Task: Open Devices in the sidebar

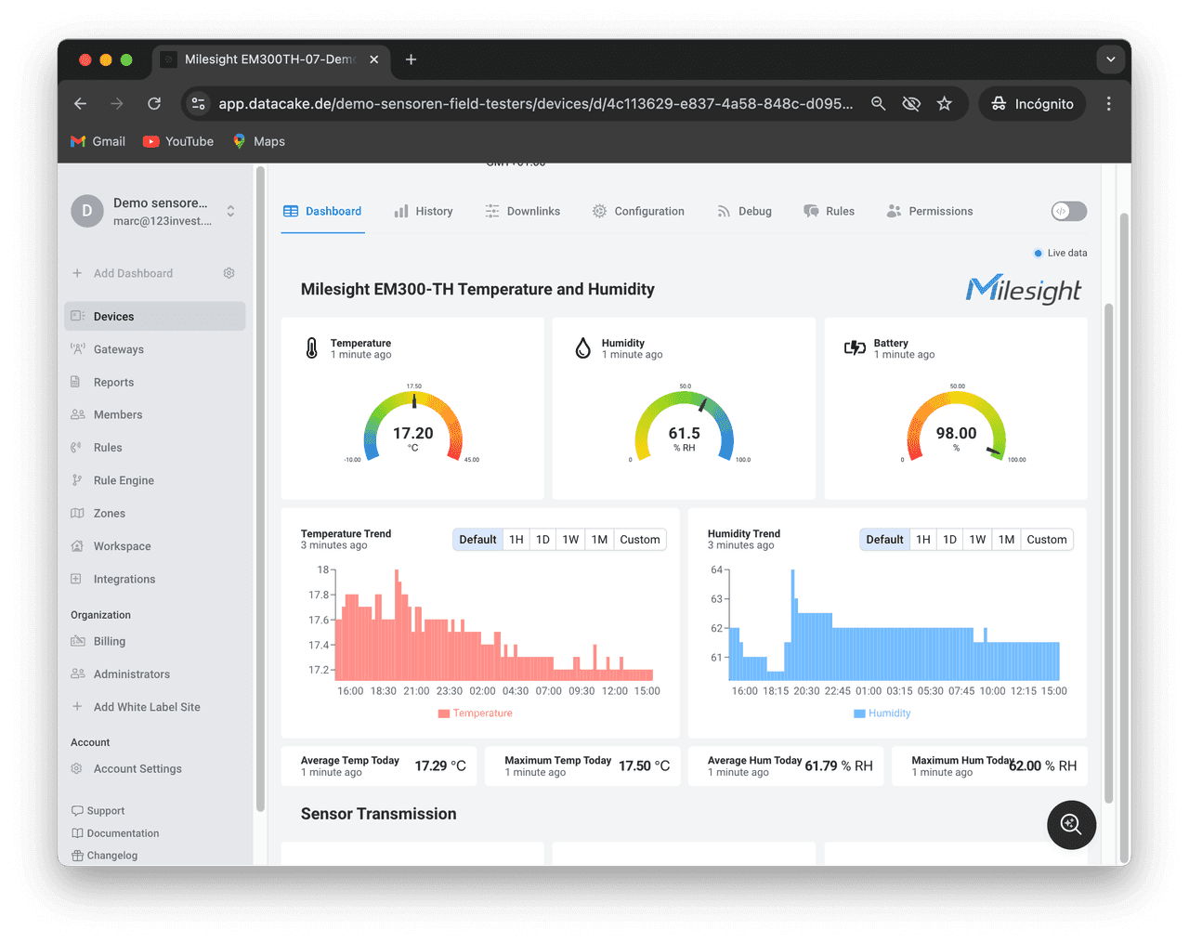Action: click(155, 316)
